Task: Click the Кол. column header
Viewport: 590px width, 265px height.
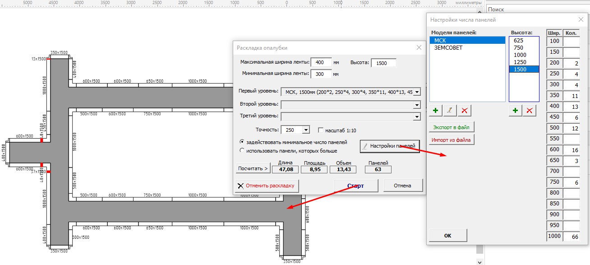Action: tap(571, 33)
